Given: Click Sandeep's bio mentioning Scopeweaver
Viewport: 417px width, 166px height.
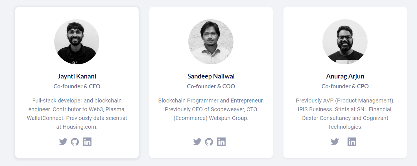Looking at the screenshot, I should (211, 109).
